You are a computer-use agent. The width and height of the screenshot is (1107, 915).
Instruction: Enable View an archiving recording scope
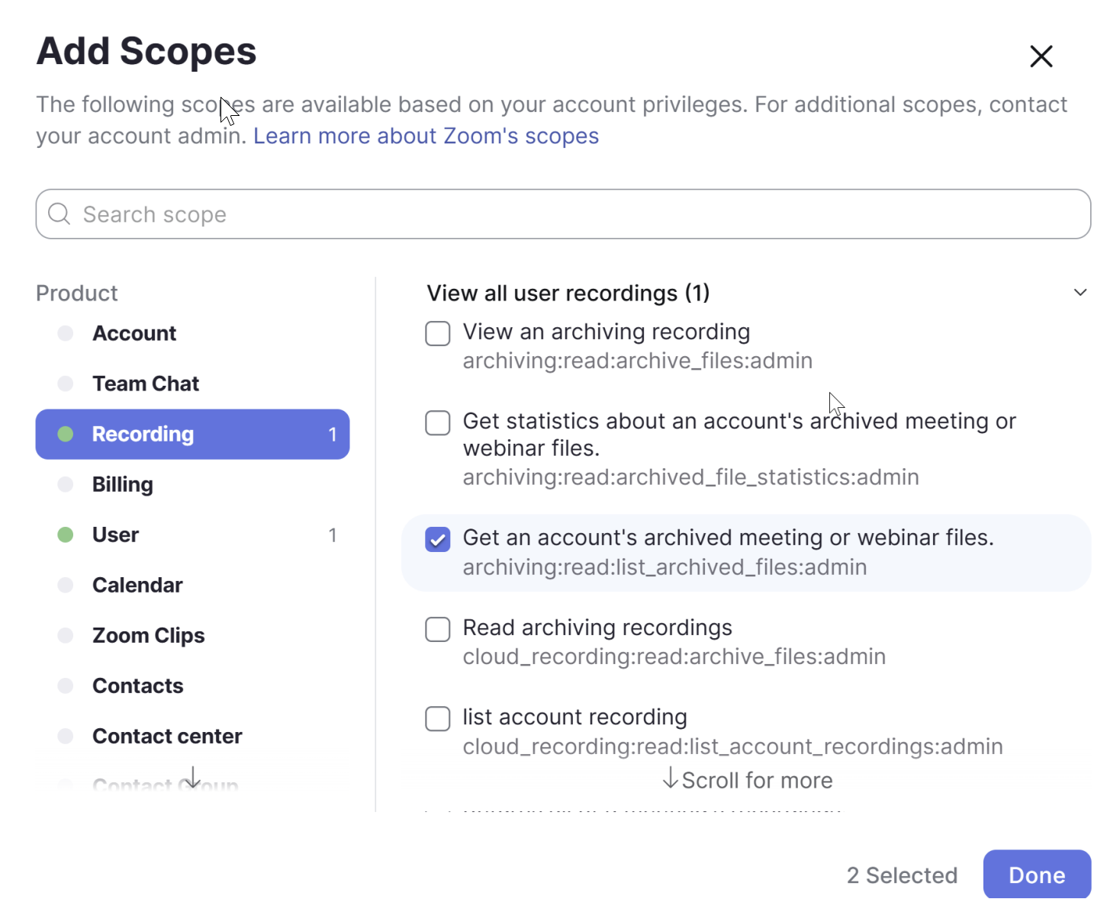[437, 333]
